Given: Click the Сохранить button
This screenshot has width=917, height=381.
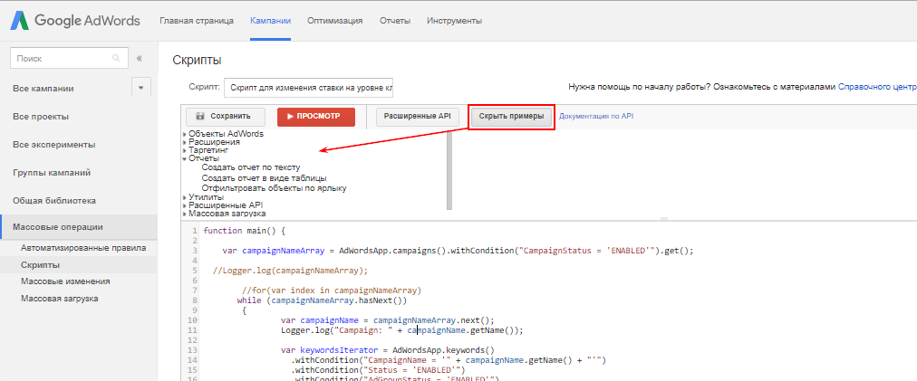Looking at the screenshot, I should pos(225,116).
